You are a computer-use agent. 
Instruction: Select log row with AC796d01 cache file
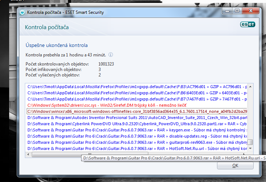137,87
